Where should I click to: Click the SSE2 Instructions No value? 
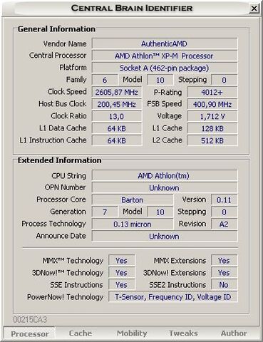(224, 285)
